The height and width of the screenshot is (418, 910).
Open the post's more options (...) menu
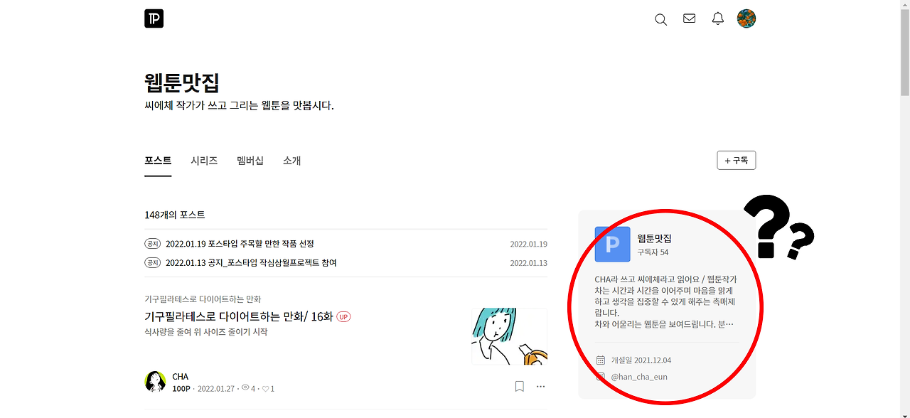tap(540, 386)
